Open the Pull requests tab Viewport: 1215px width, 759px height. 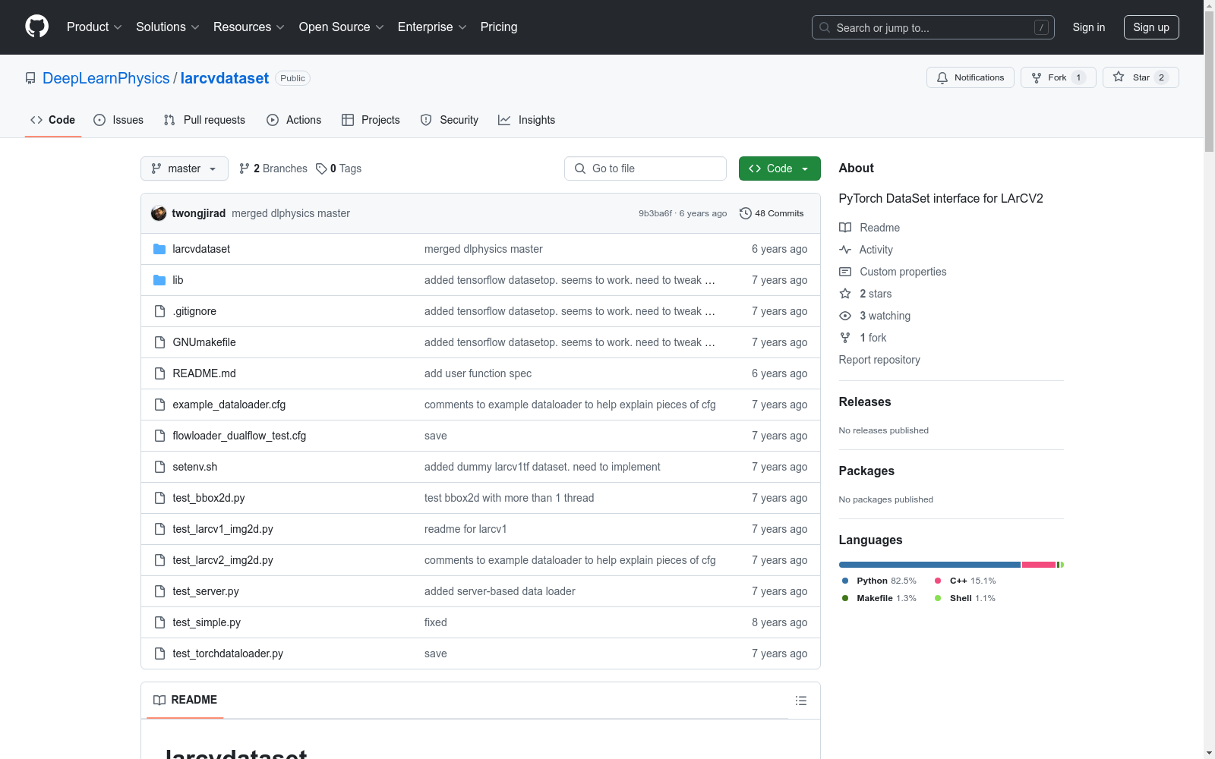[204, 120]
